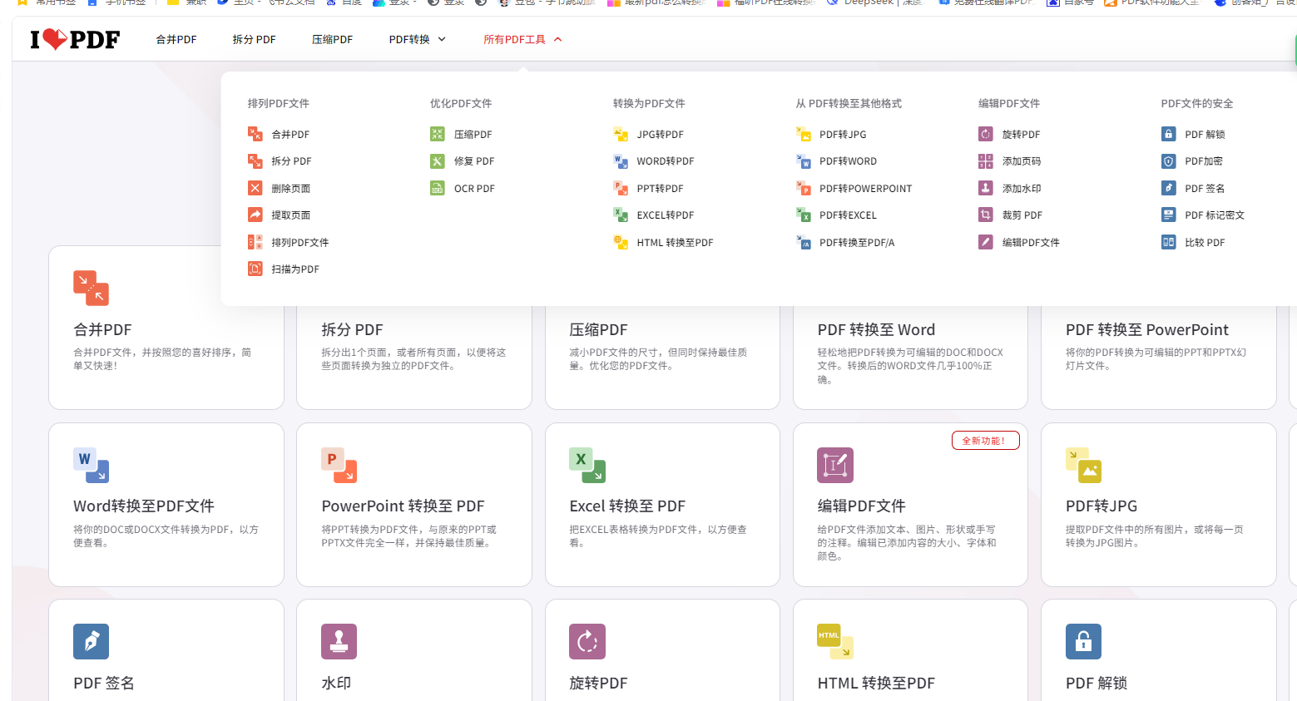This screenshot has width=1297, height=701.
Task: Open 合并PDF in the top navigation
Action: (x=176, y=39)
